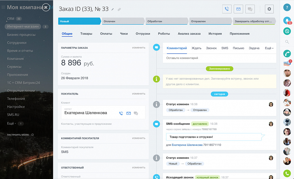Viewport: 294px width, 179px height.
Task: Click изменить in Параметры заказа
Action: click(x=138, y=48)
